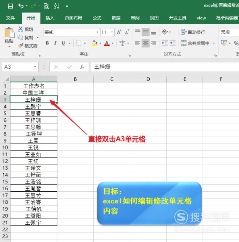
Task: Click the phonetic guide wén icon
Action: pos(122,43)
